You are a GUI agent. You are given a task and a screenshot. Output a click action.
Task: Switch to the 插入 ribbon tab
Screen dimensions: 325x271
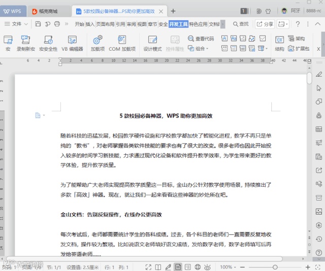pos(90,24)
